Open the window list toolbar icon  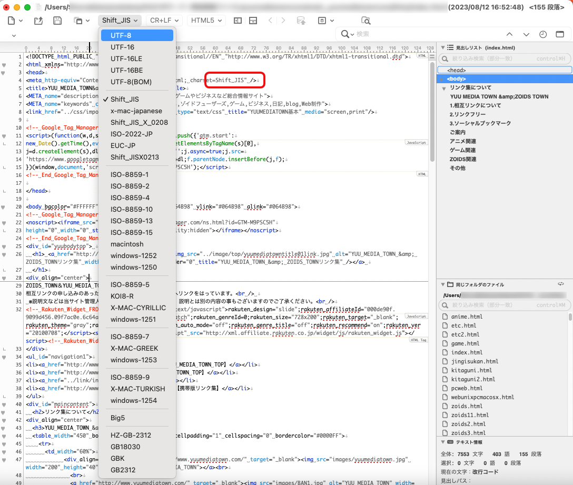tap(78, 21)
